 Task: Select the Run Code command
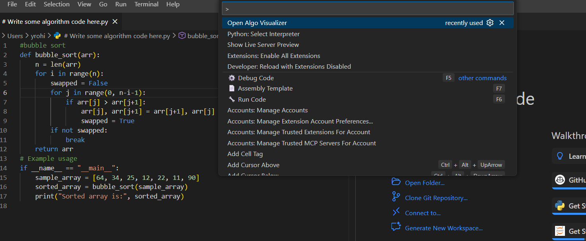(368, 100)
